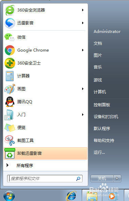Open Internet Explorer from the taskbar
129x201 pixels.
click(71, 196)
